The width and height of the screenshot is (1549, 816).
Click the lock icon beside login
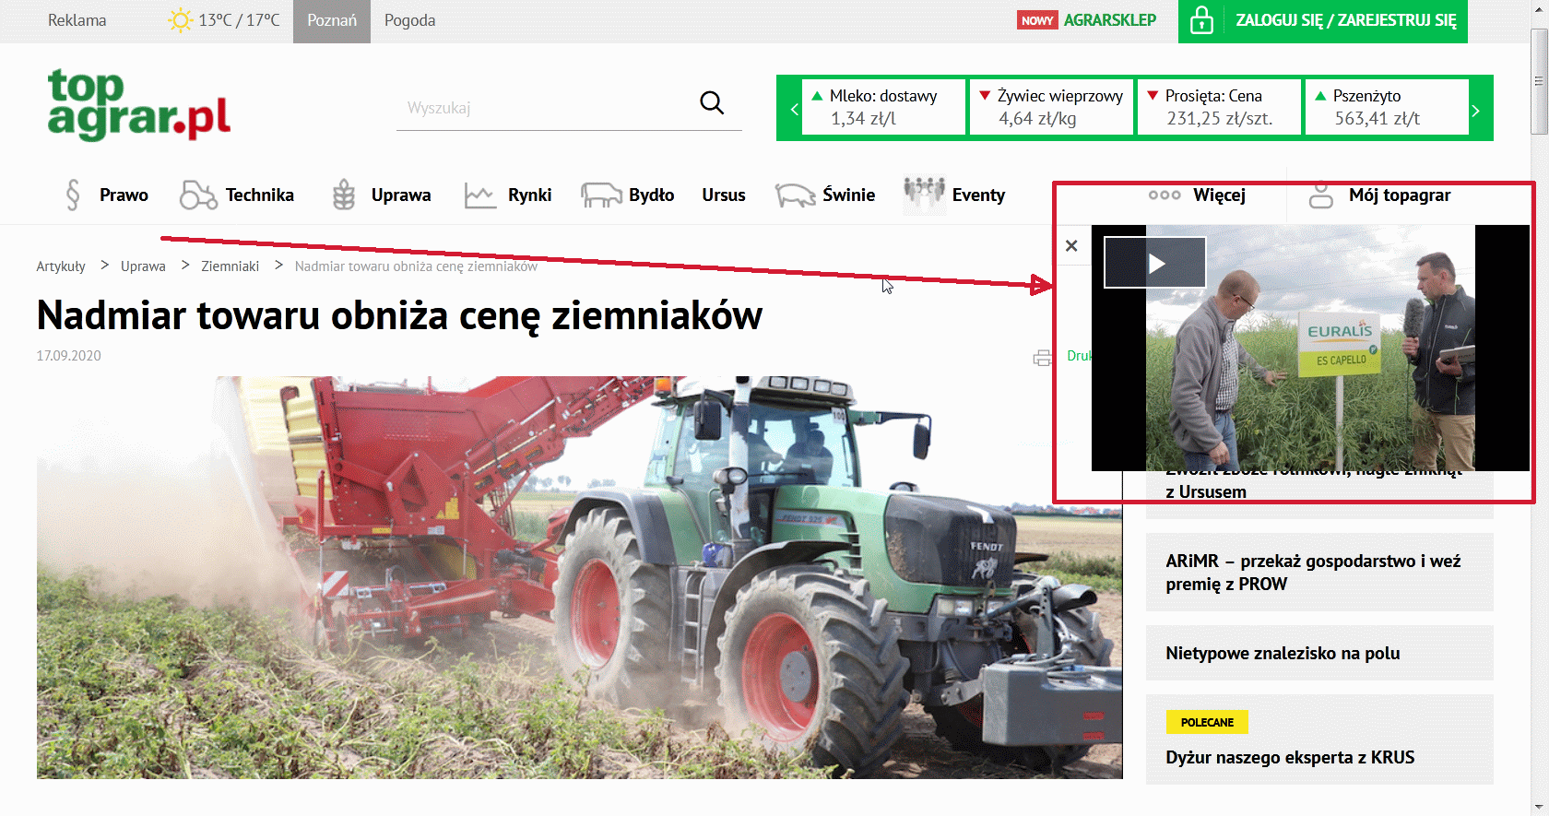[x=1201, y=20]
